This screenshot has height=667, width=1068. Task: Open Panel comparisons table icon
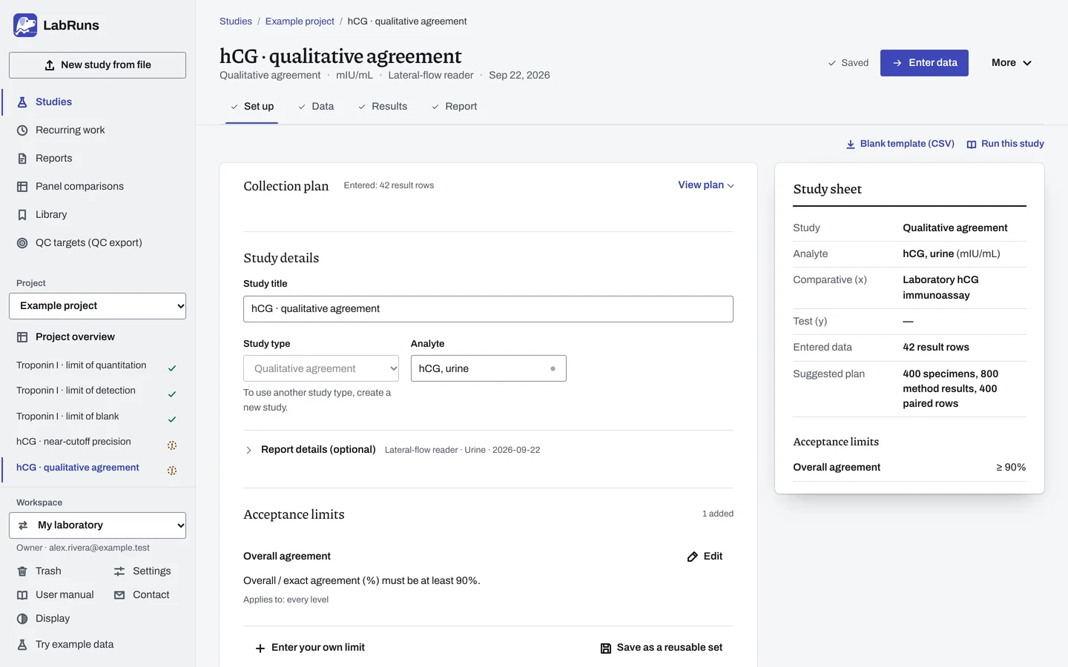click(22, 187)
